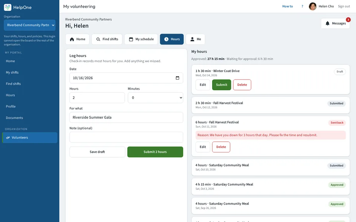
Task: Click the Draft status badge
Action: pos(340,71)
